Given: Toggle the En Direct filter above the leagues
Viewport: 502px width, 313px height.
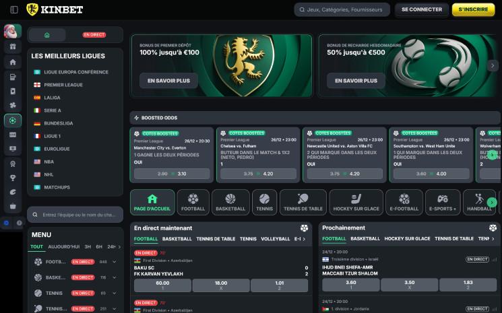Looking at the screenshot, I should tap(94, 35).
